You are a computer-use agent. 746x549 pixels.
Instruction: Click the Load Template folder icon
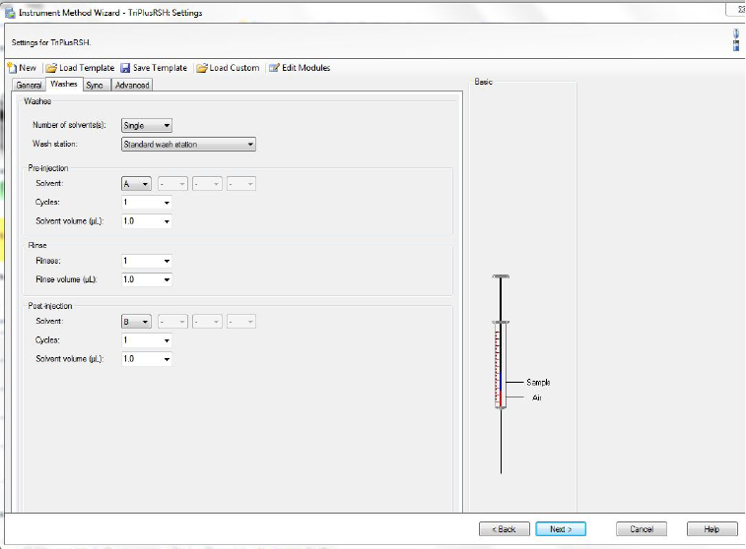pyautogui.click(x=51, y=68)
